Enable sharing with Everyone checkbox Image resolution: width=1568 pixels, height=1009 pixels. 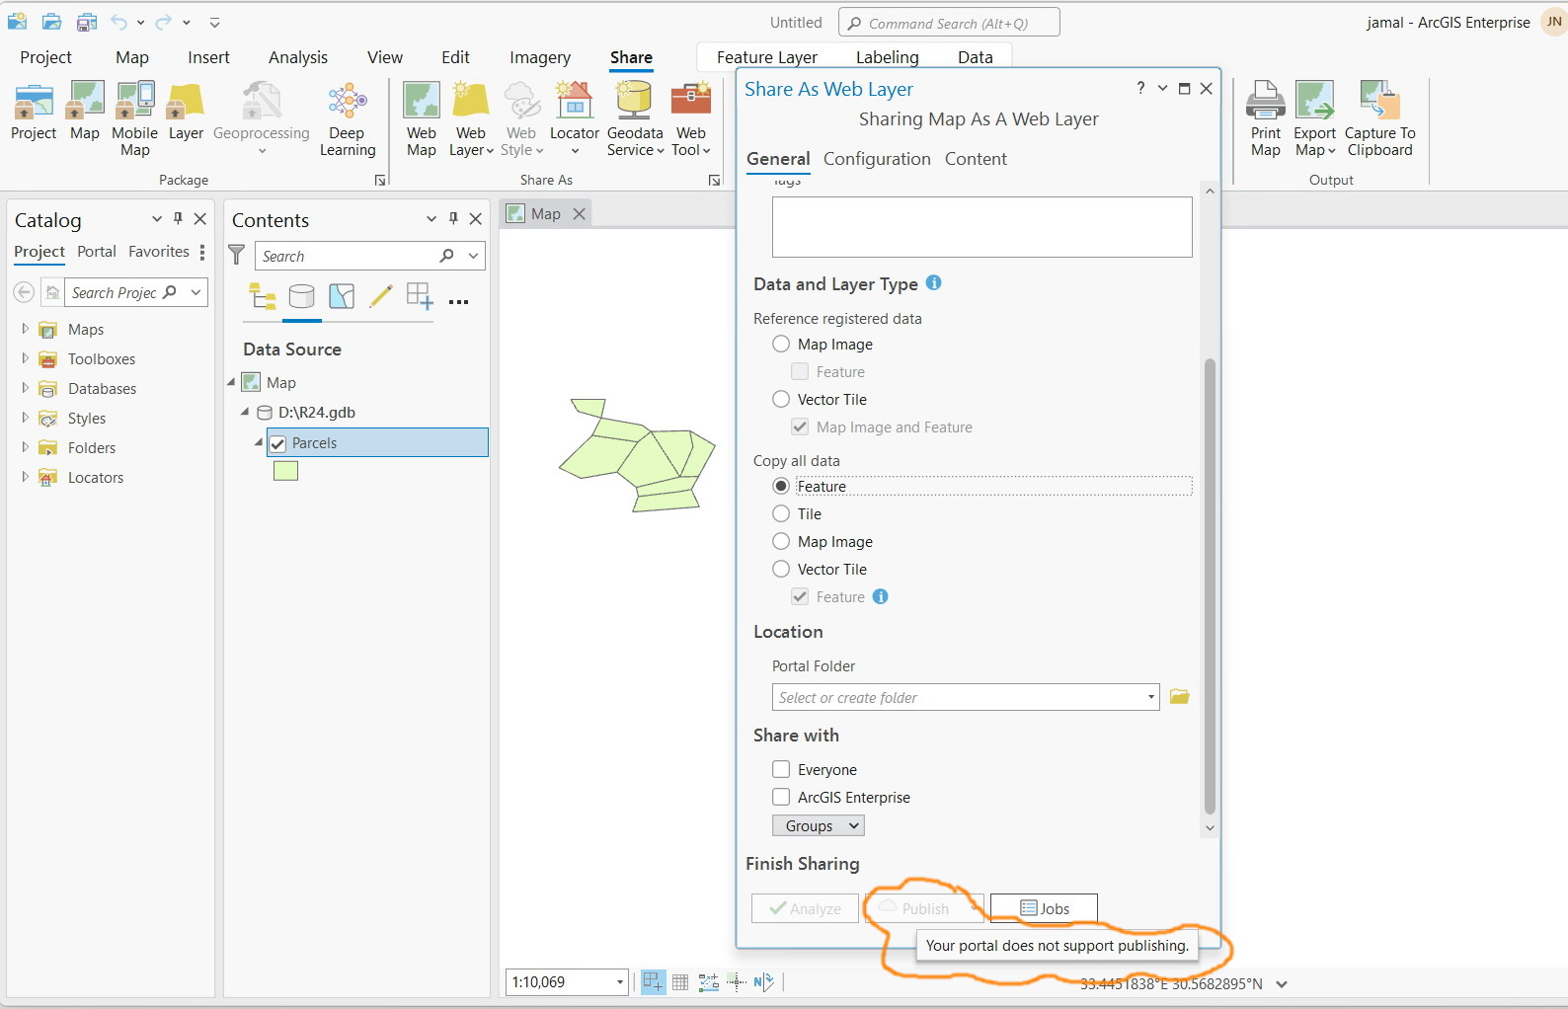click(x=781, y=769)
